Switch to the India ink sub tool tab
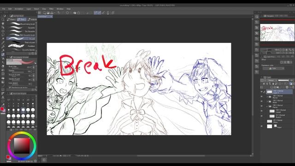This screenshot has height=166, width=295. point(32,19)
